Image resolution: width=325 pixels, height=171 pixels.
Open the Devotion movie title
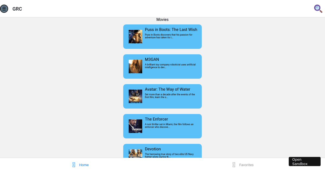coord(153,149)
